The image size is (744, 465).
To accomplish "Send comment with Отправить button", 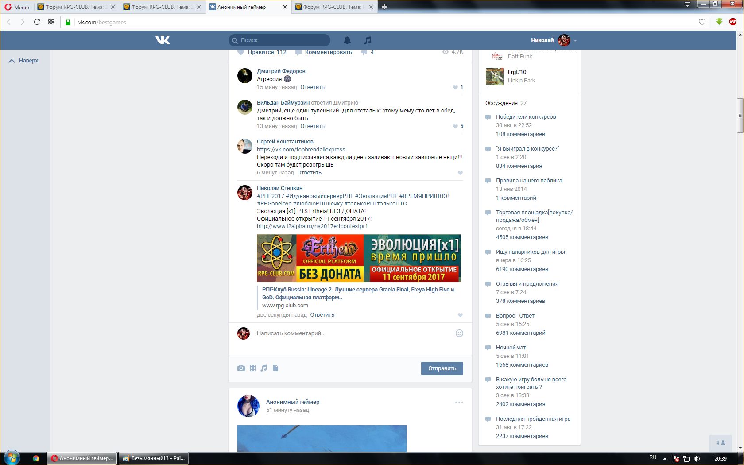I will point(442,368).
